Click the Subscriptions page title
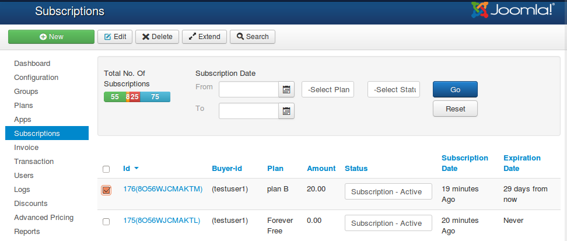The width and height of the screenshot is (567, 241). click(x=69, y=11)
